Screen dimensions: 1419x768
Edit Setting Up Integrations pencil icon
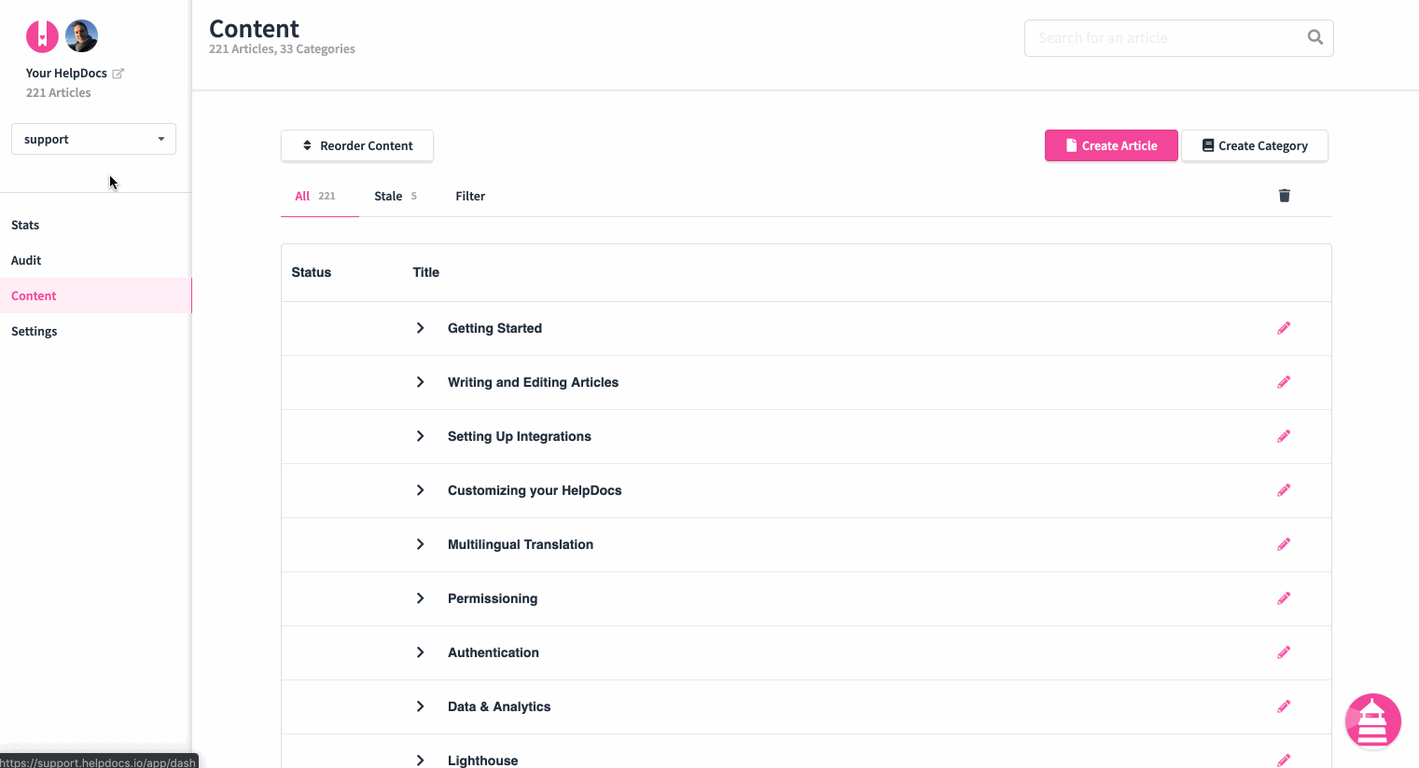click(1284, 436)
